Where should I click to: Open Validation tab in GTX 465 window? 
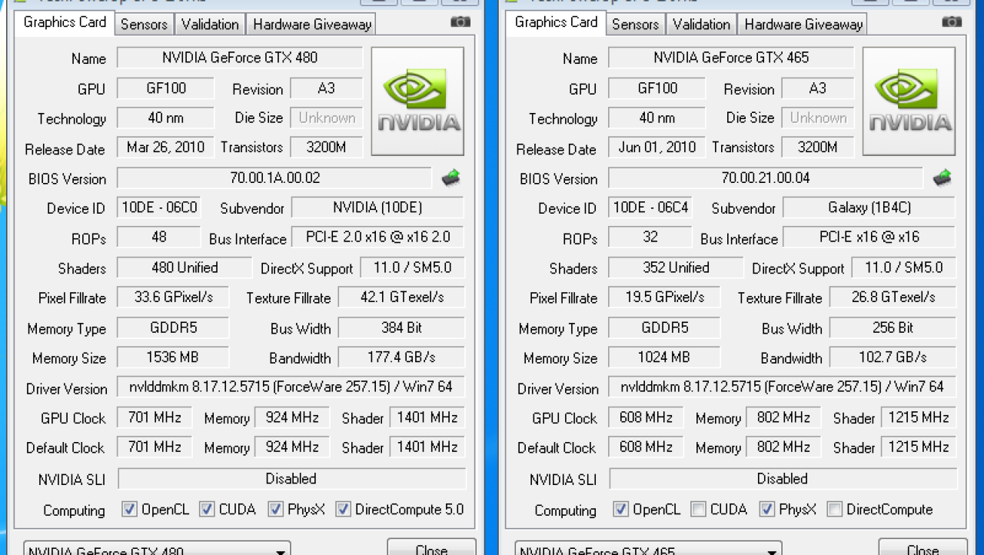pyautogui.click(x=701, y=24)
